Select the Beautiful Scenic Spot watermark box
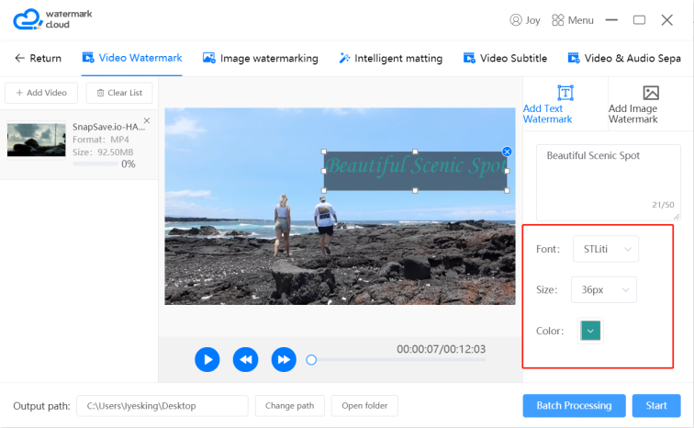 point(415,171)
